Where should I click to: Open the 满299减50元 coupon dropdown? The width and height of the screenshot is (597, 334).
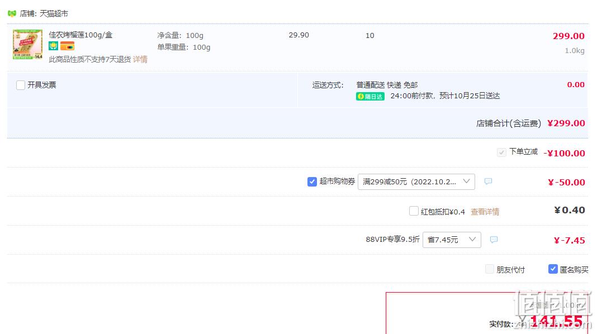[x=416, y=182]
